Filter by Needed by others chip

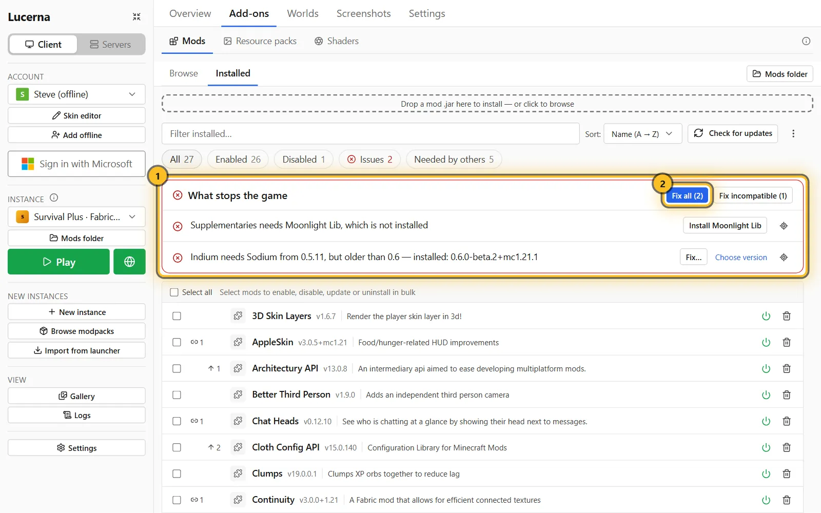click(x=454, y=160)
